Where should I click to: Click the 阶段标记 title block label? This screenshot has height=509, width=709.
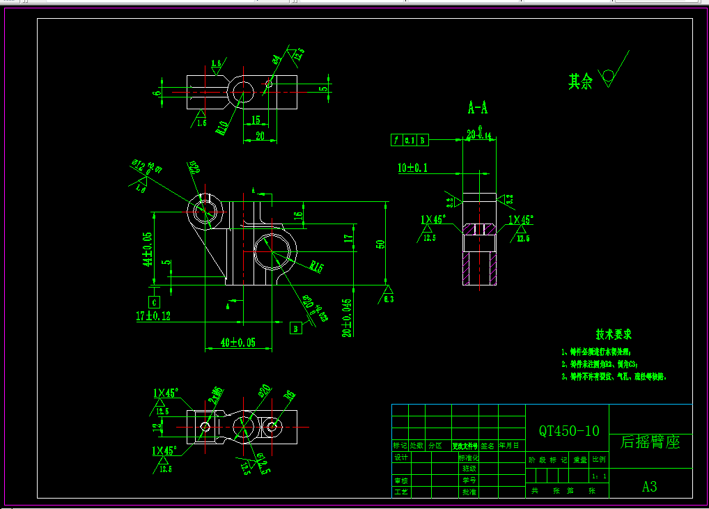coord(547,460)
